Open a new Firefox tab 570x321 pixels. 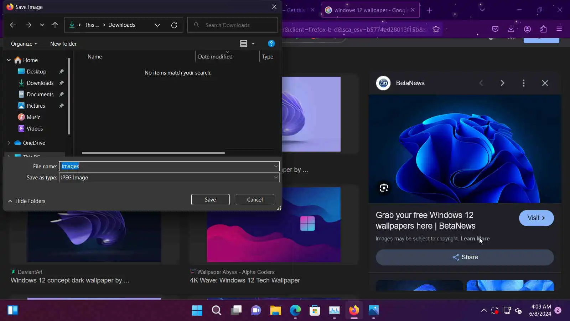click(x=430, y=10)
